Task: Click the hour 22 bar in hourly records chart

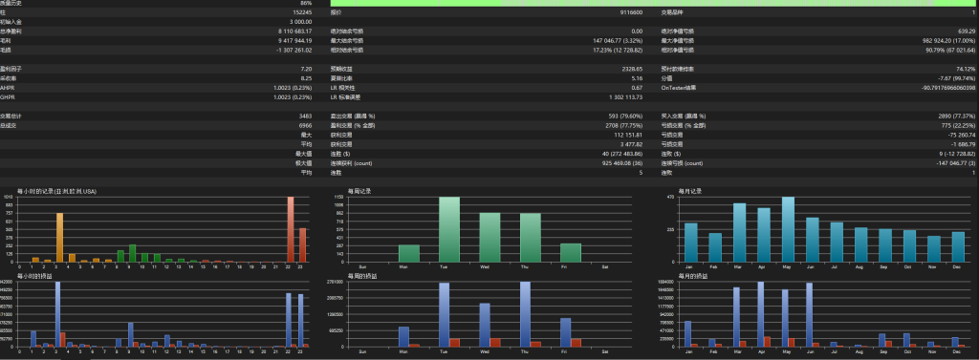Action: tap(291, 229)
